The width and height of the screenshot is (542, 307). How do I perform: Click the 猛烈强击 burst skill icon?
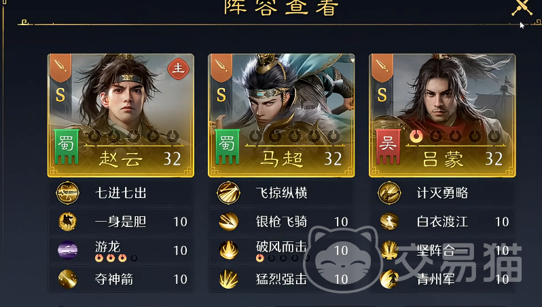tap(228, 279)
